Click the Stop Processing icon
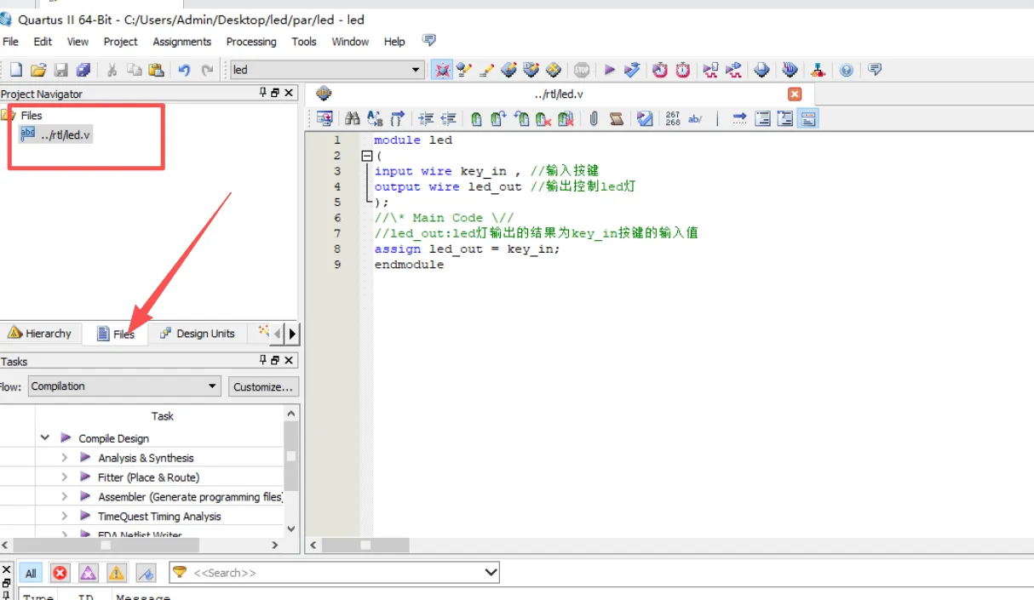 click(581, 70)
